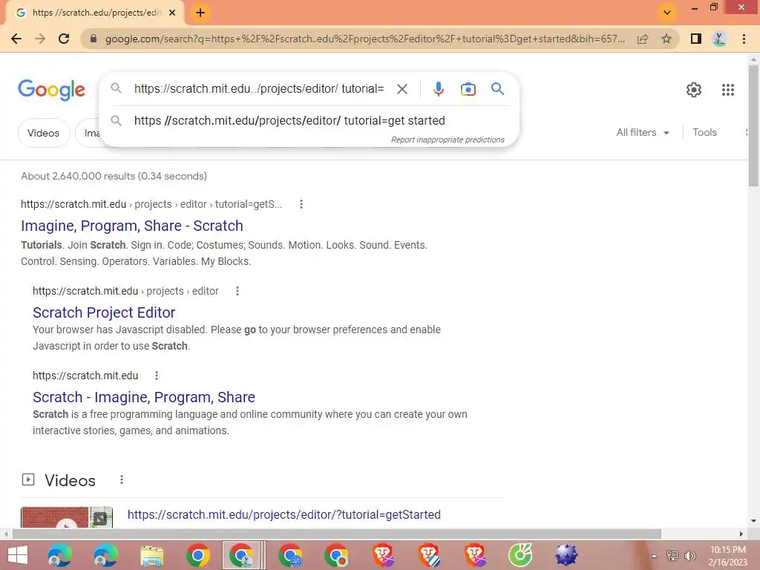Image resolution: width=760 pixels, height=570 pixels.
Task: Open the blue spiky ball taskbar app
Action: pyautogui.click(x=566, y=555)
